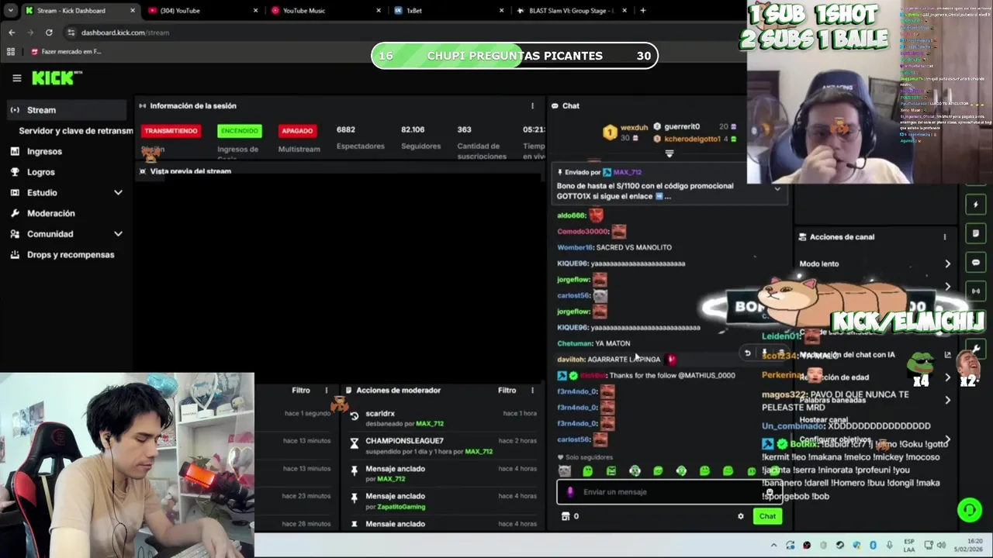Open the emoji picker in message field
Screen dimensions: 993x558
coord(770,492)
